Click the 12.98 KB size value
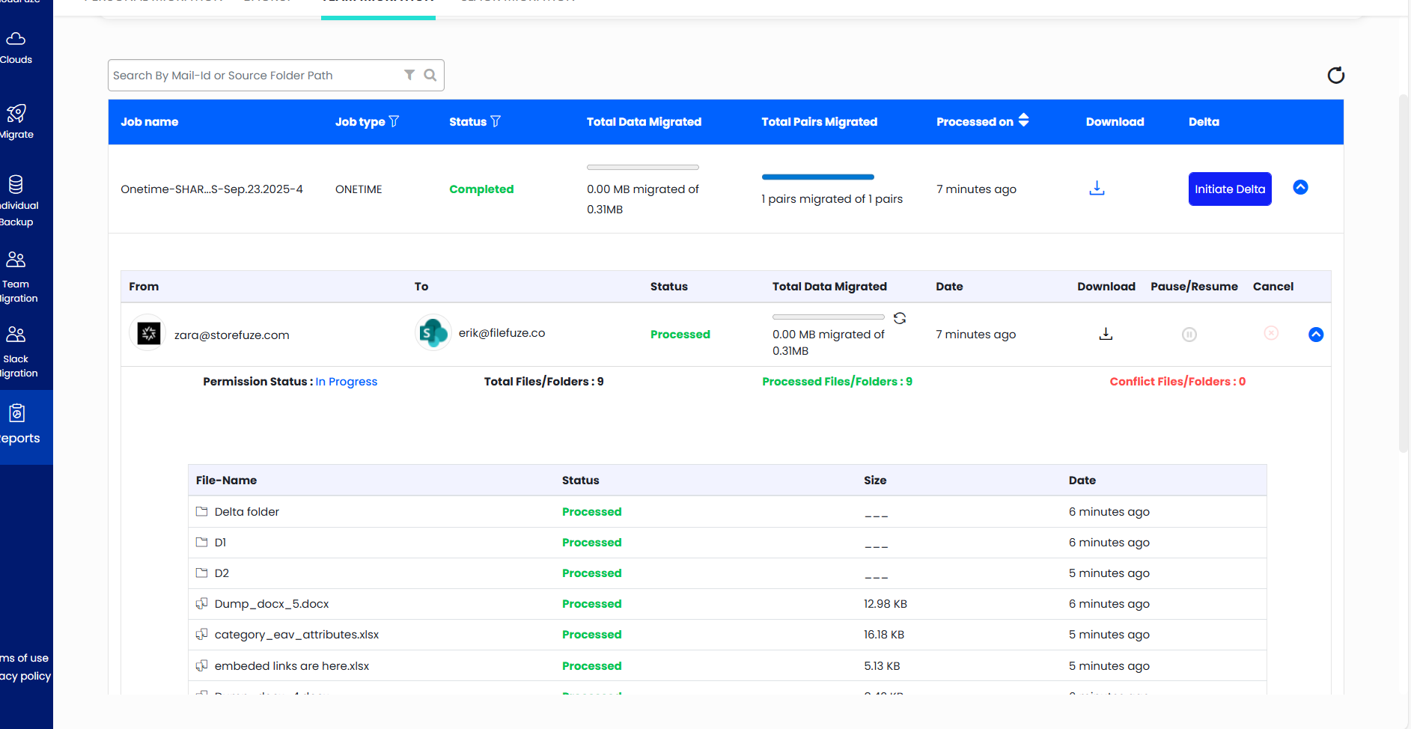This screenshot has height=729, width=1411. [886, 603]
